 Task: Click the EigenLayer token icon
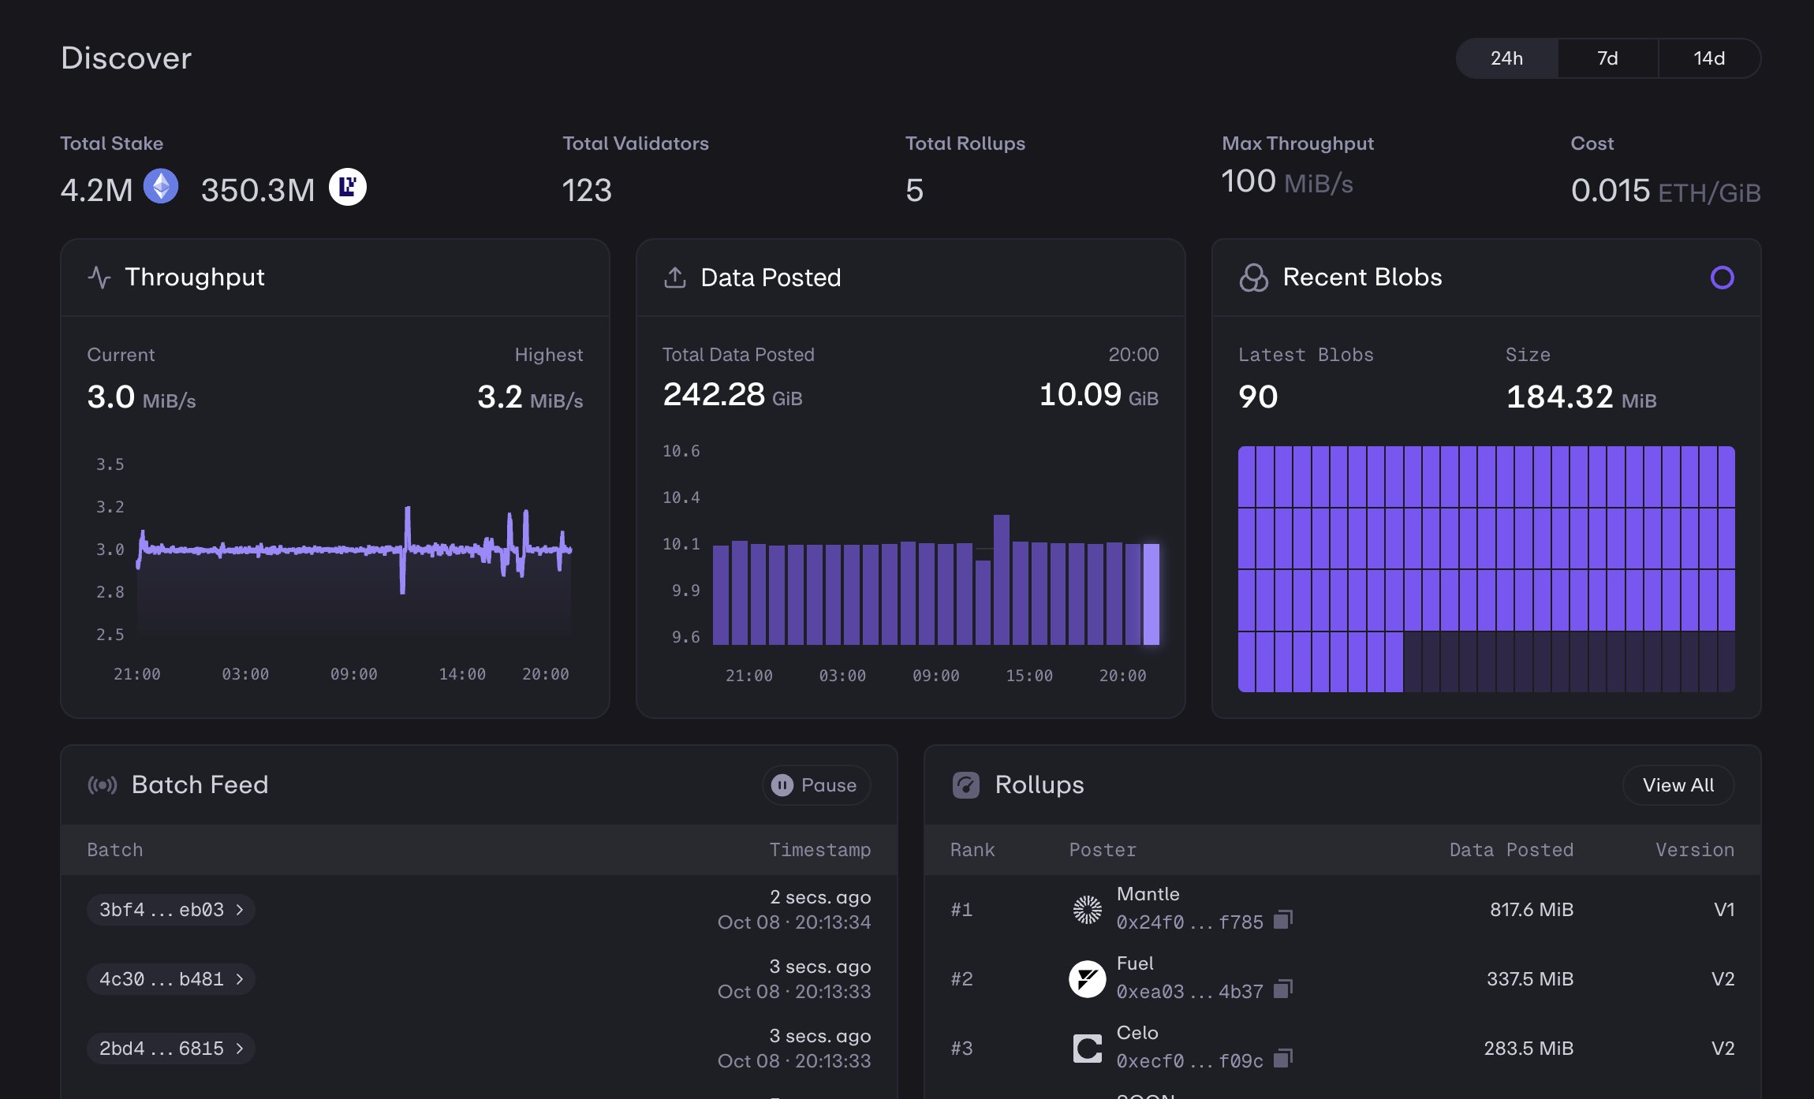(348, 187)
